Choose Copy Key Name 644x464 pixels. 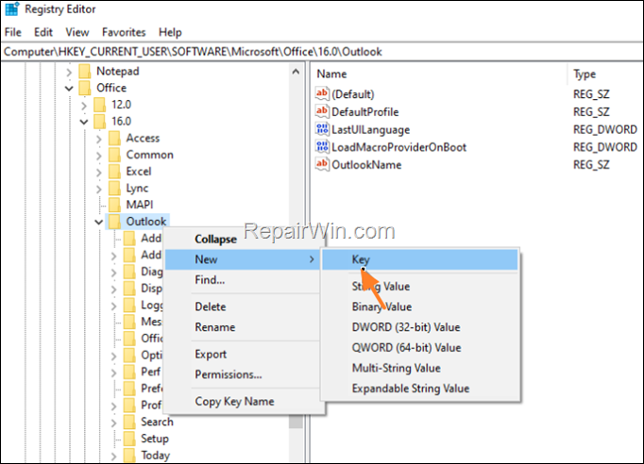pos(243,401)
